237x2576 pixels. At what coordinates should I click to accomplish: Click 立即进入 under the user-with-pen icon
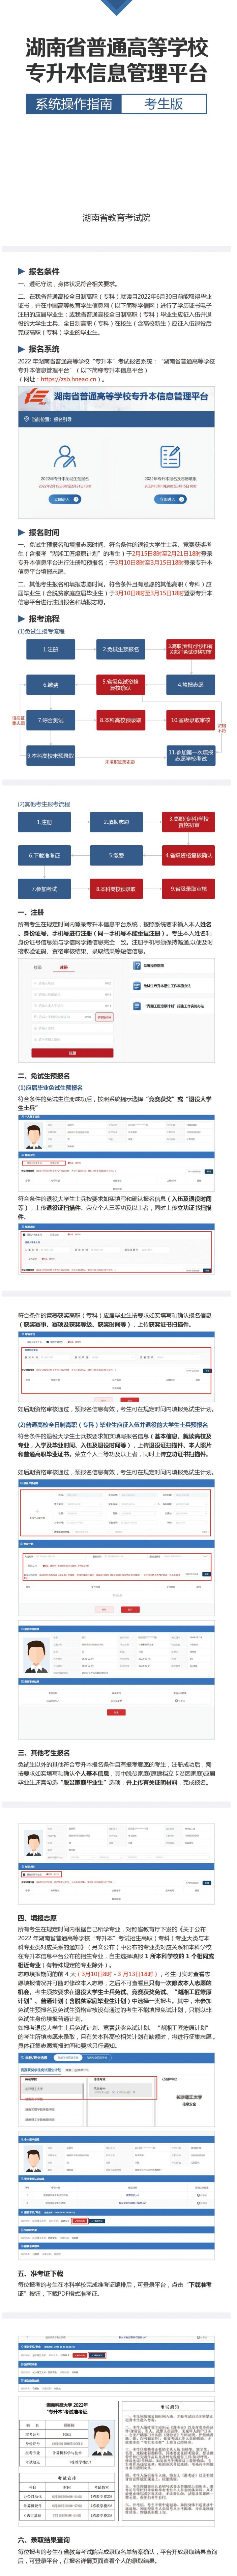pos(65,499)
